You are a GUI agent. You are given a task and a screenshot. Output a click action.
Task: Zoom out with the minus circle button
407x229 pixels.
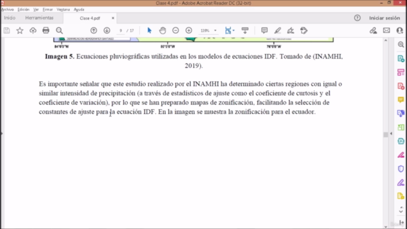pyautogui.click(x=176, y=31)
